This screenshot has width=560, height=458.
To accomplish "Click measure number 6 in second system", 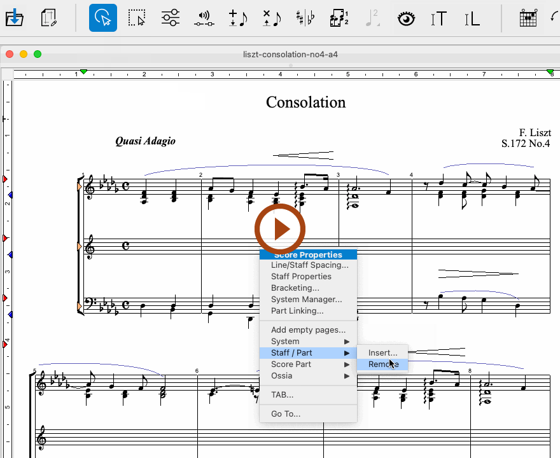I will pos(197,371).
